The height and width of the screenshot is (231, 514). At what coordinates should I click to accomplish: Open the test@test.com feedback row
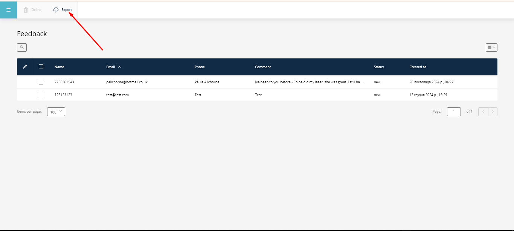click(117, 95)
